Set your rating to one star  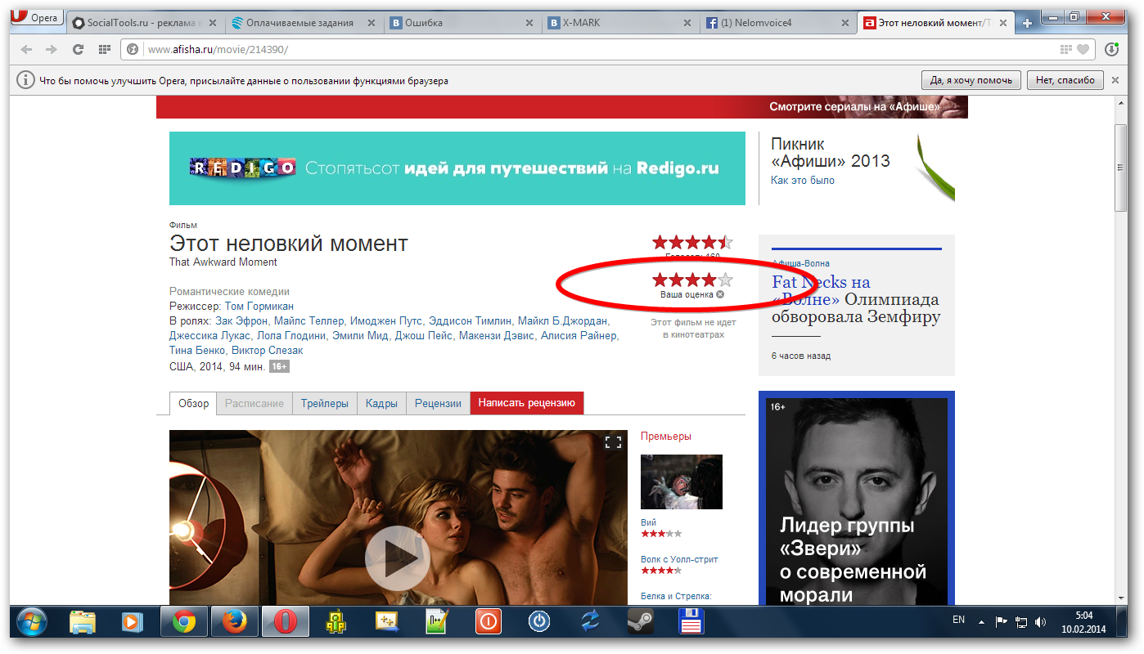(x=660, y=280)
